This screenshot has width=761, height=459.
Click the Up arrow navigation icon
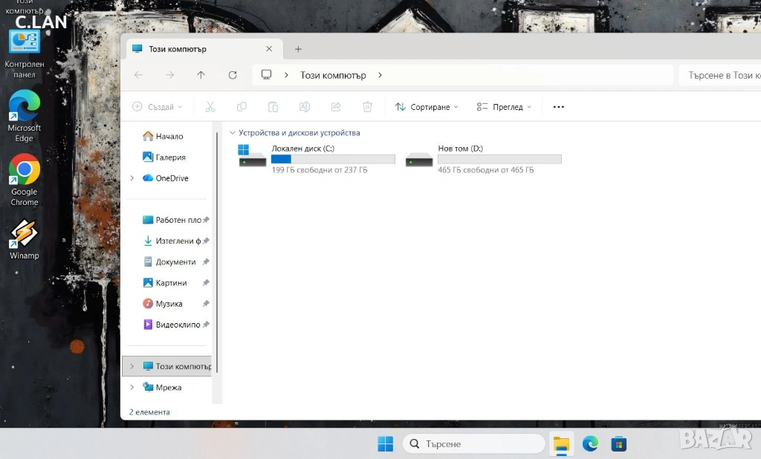click(201, 75)
